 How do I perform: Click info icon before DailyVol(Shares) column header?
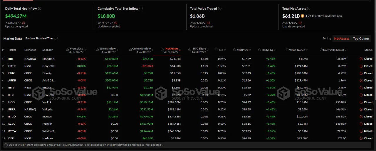(x=321, y=50)
